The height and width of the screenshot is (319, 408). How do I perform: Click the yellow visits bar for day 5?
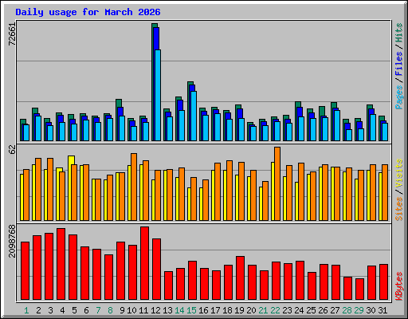click(70, 188)
